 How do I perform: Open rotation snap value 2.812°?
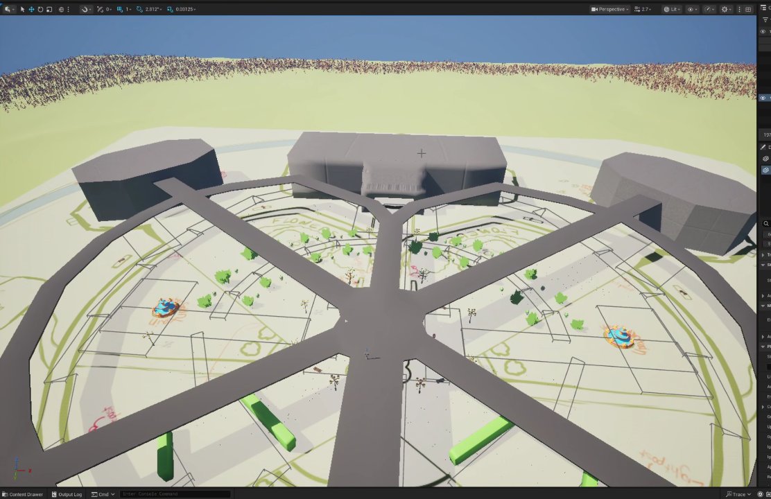pyautogui.click(x=153, y=9)
